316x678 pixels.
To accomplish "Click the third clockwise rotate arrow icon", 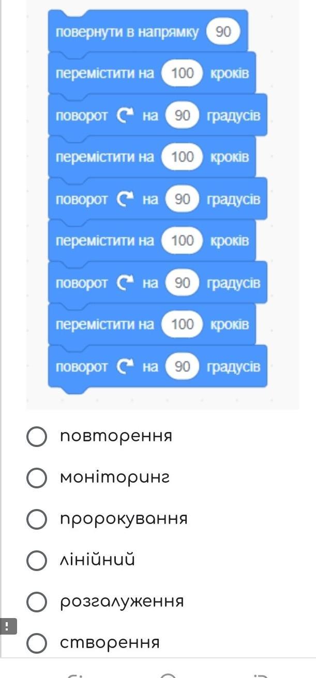I will coord(125,283).
